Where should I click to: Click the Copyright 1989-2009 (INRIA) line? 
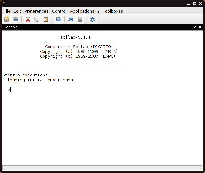pos(79,51)
